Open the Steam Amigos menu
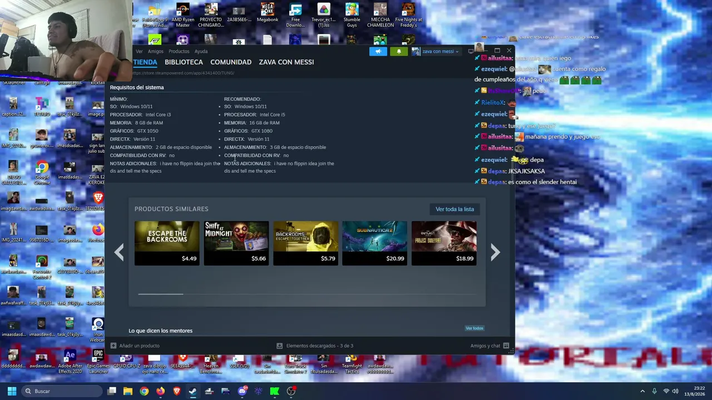712x400 pixels. pos(156,52)
